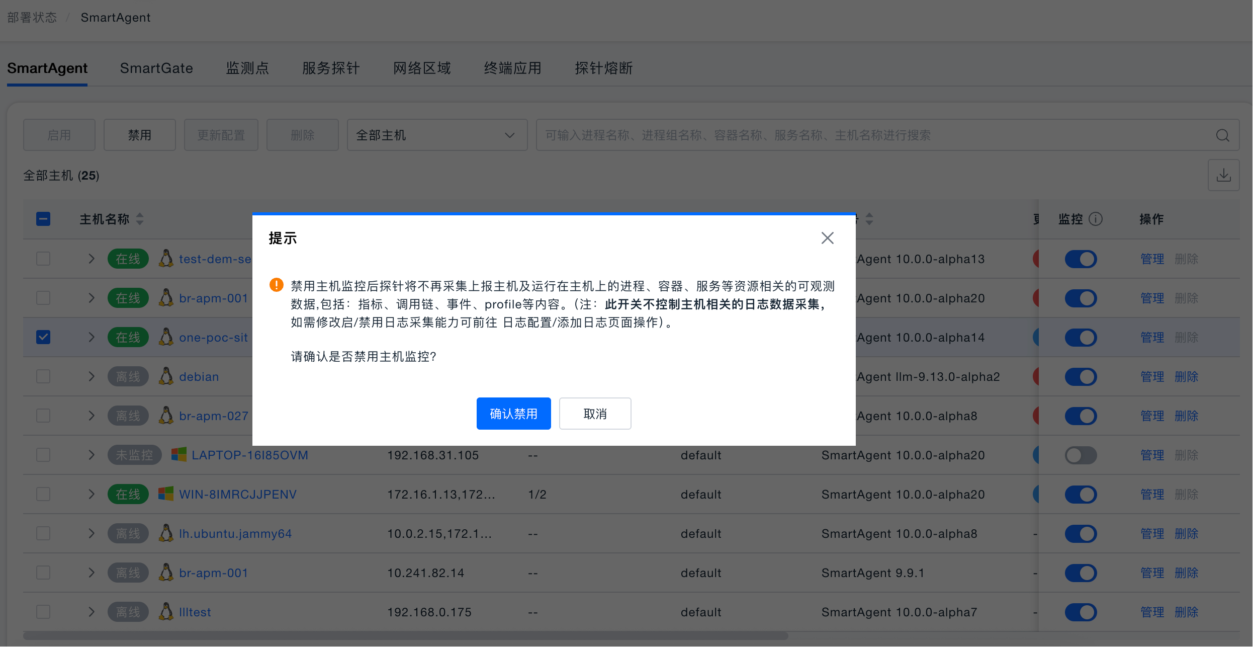
Task: Click the Linux icon beside debian
Action: (x=166, y=376)
